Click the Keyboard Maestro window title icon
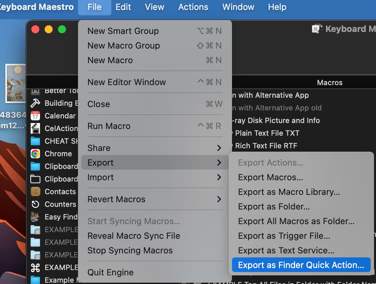 (x=317, y=29)
